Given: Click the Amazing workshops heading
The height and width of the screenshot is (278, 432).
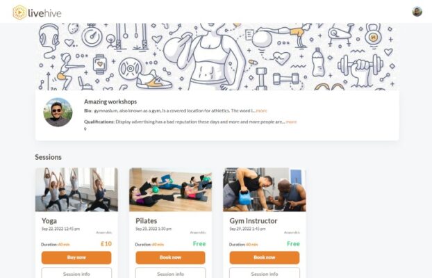Looking at the screenshot, I should 110,101.
